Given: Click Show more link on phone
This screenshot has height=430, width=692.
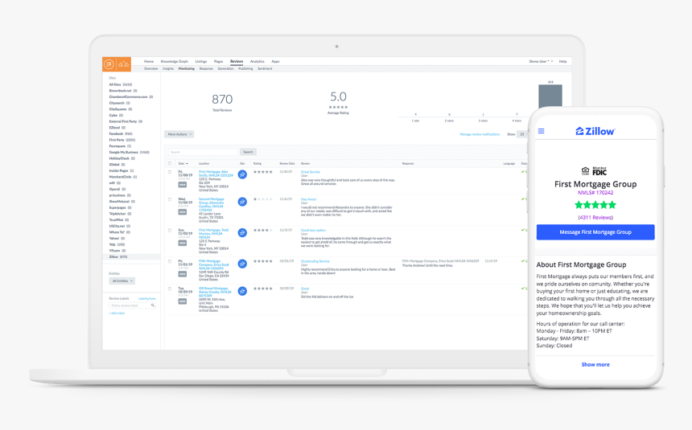Looking at the screenshot, I should [x=595, y=364].
